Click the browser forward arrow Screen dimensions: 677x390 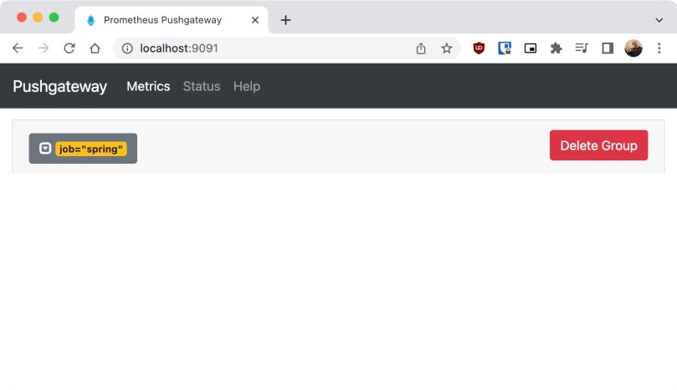44,48
